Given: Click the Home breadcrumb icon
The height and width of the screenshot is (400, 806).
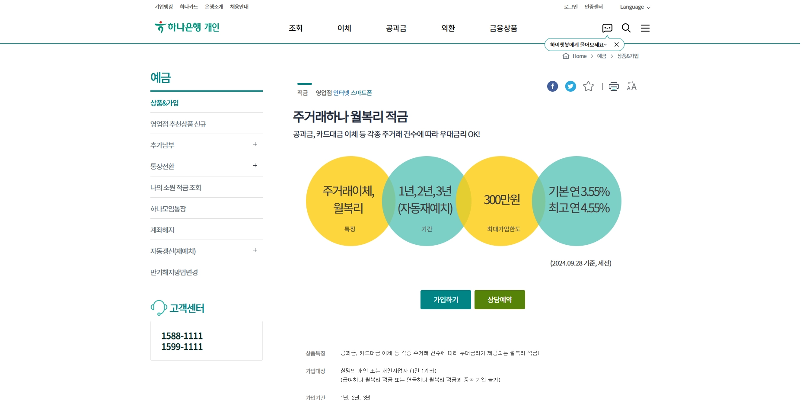Looking at the screenshot, I should pos(566,56).
